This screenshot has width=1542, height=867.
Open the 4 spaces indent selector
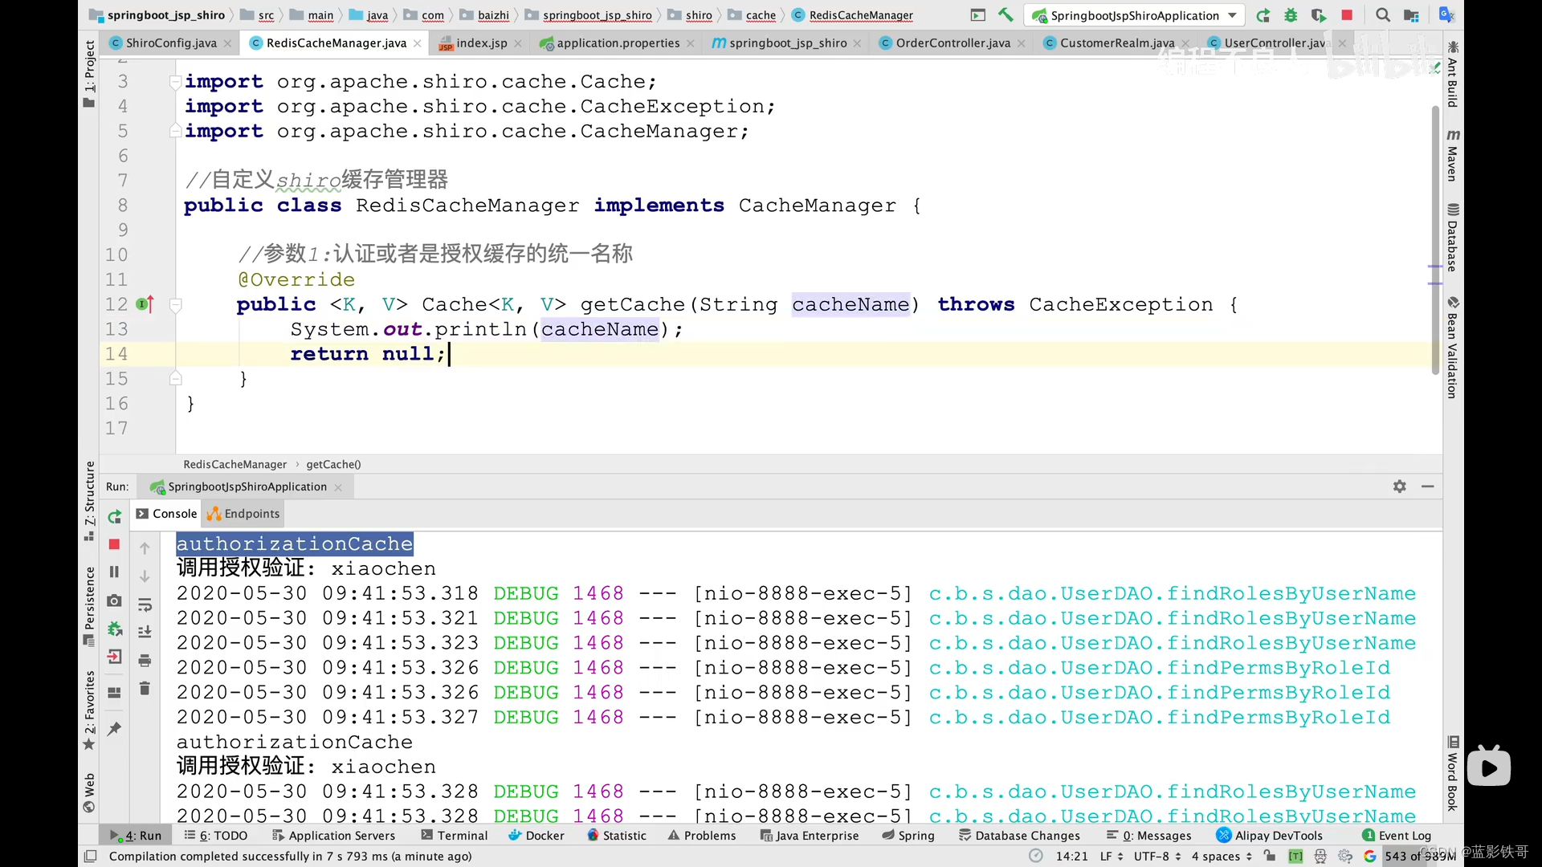click(x=1222, y=857)
